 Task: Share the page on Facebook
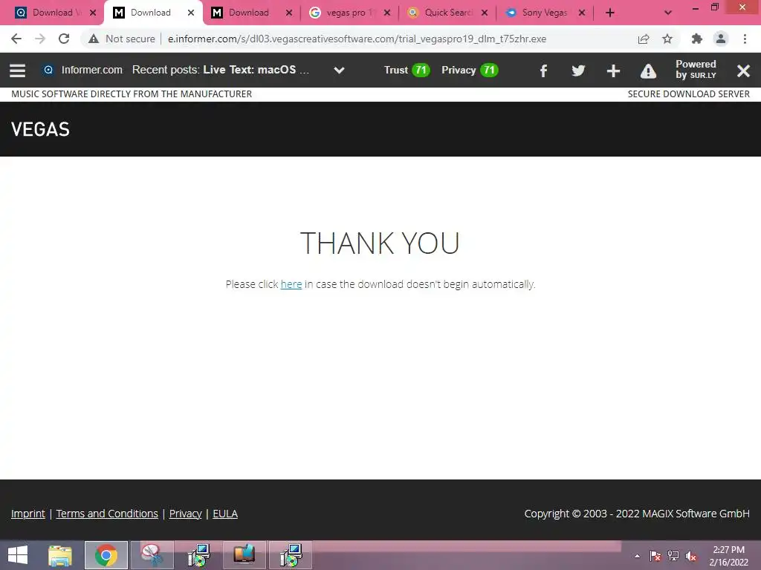click(x=543, y=71)
